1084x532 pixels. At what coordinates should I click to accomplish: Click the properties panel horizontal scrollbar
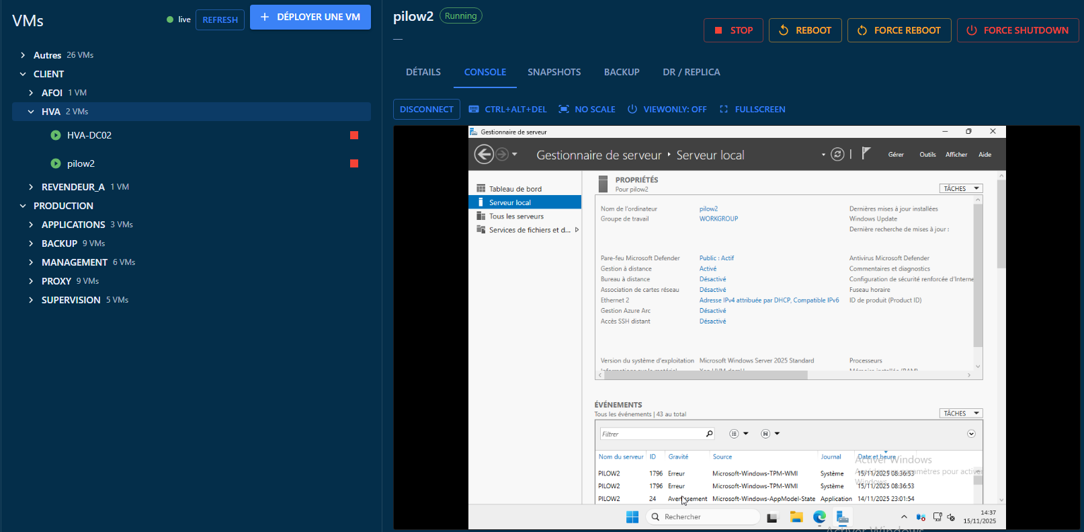click(706, 375)
